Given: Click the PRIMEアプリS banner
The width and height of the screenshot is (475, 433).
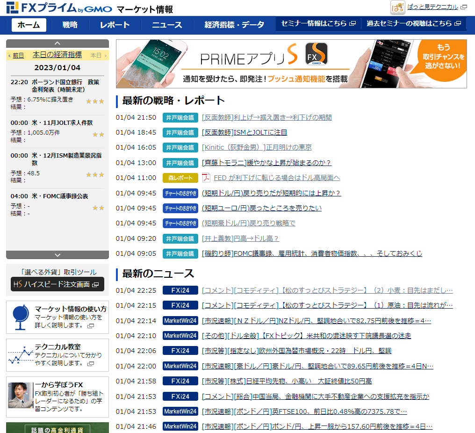Looking at the screenshot, I should (291, 64).
